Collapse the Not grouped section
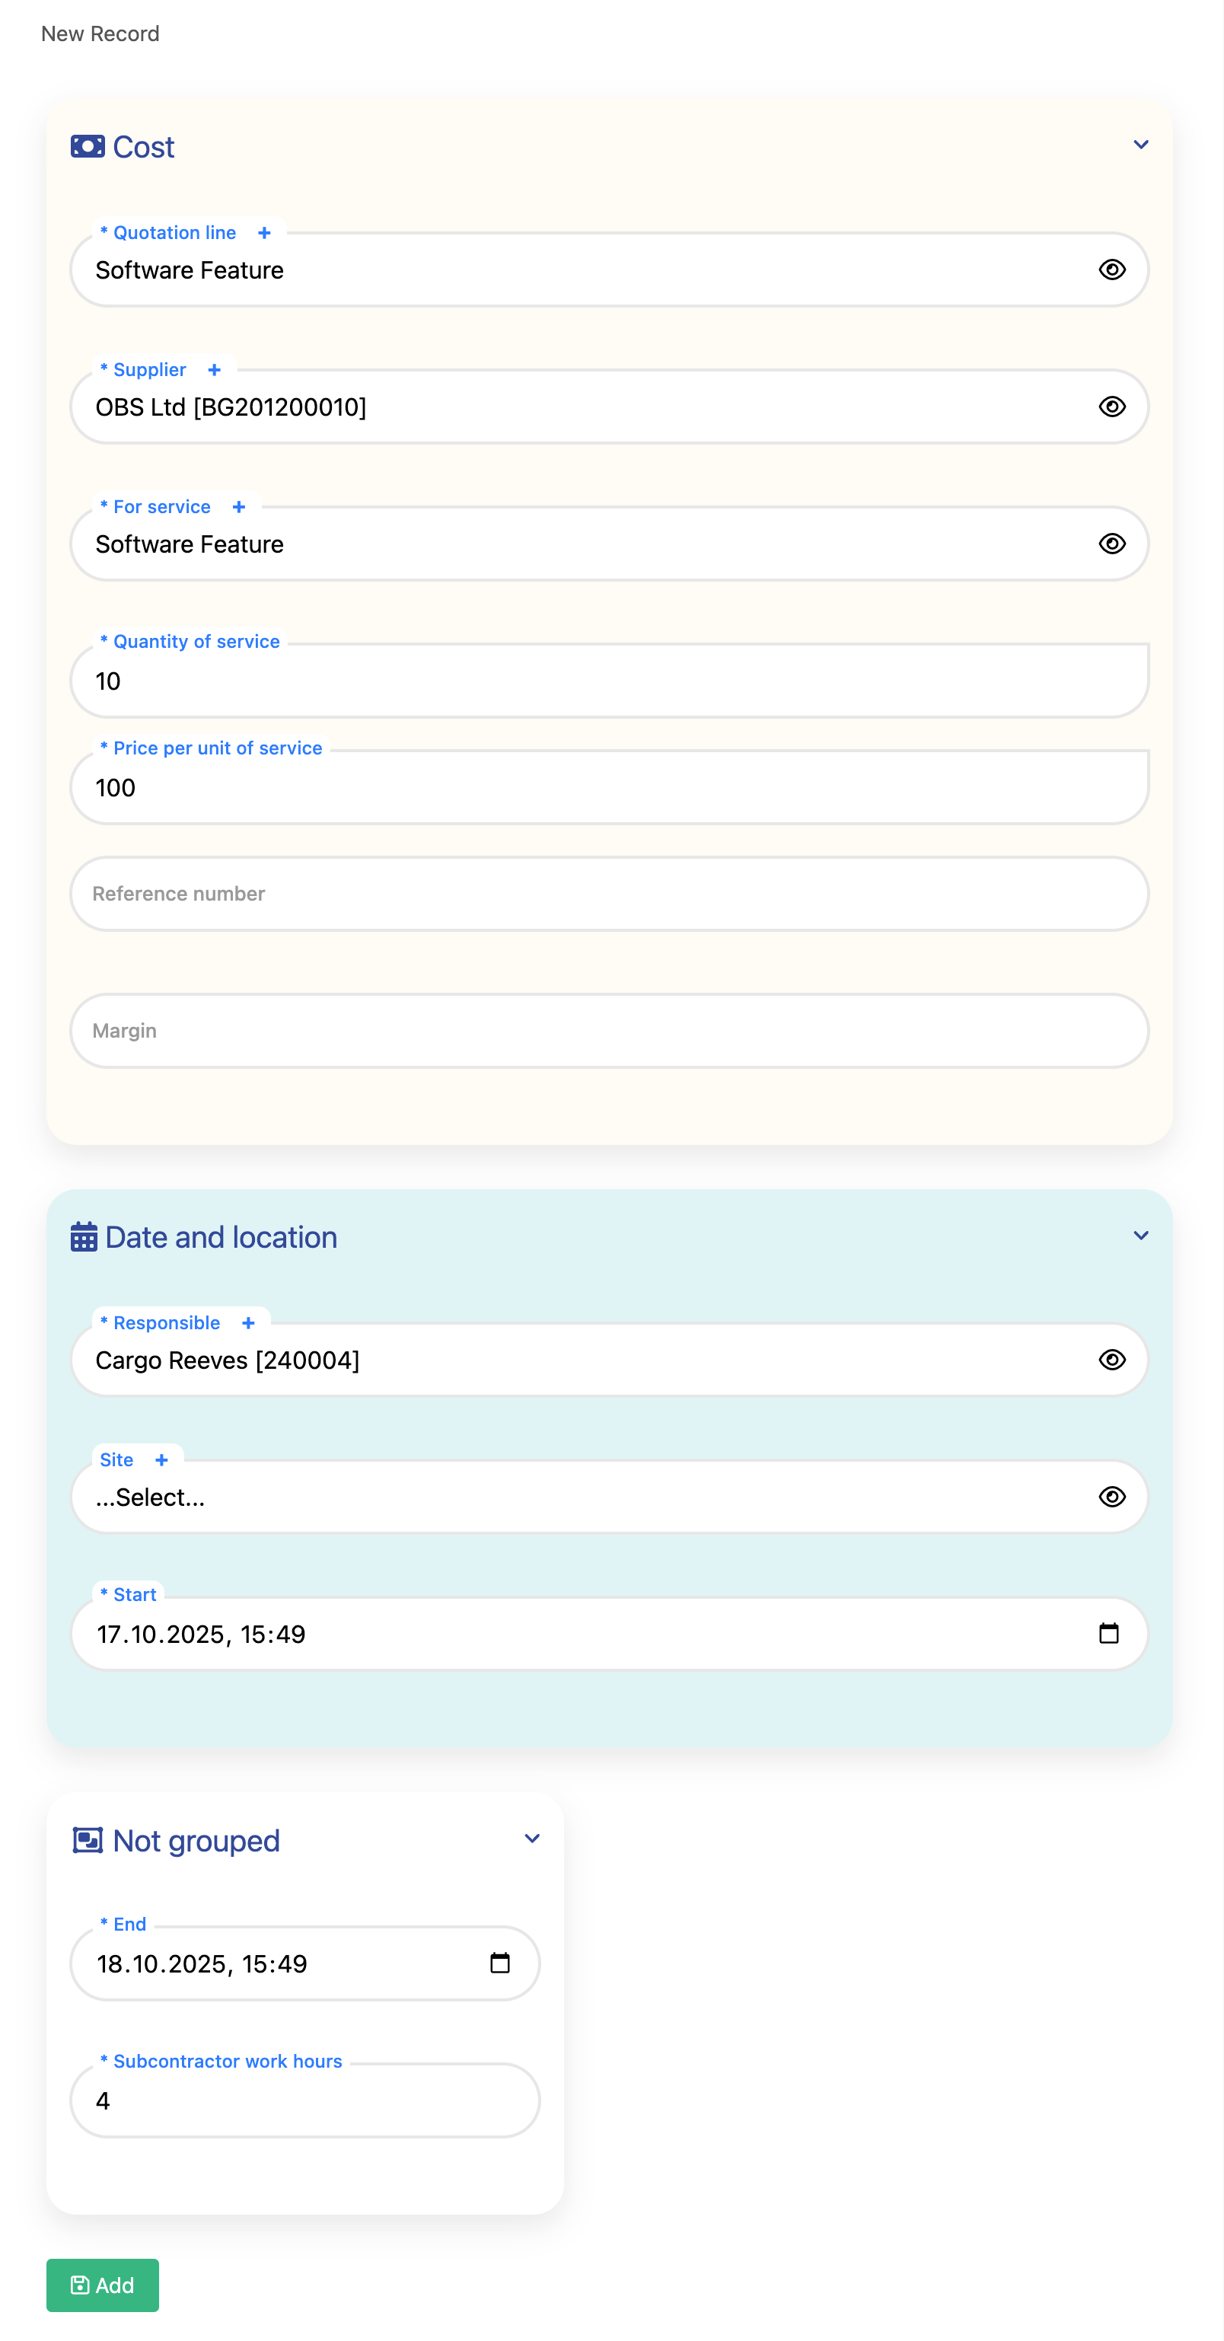 (x=533, y=1839)
